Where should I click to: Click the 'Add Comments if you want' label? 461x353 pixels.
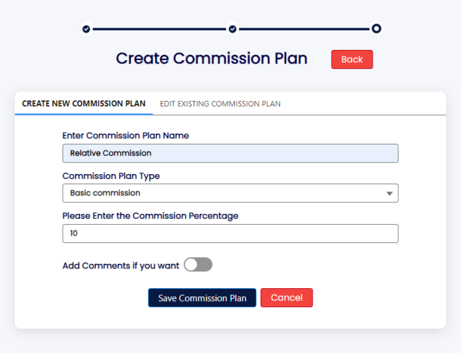tap(121, 266)
